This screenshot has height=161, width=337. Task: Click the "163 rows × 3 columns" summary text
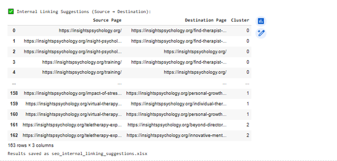tap(30, 146)
